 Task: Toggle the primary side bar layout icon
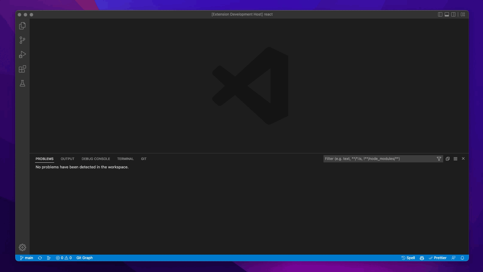click(440, 14)
